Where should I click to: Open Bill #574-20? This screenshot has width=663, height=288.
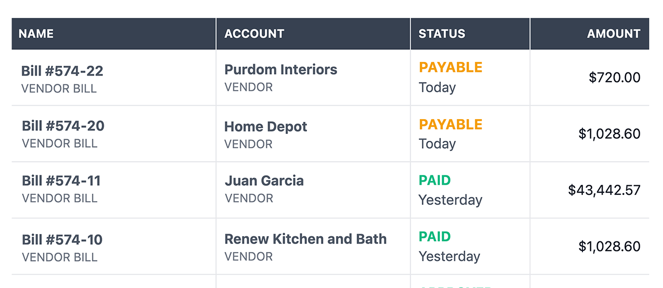tap(63, 126)
